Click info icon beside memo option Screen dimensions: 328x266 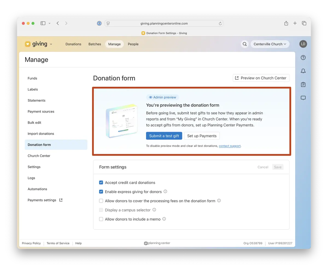pyautogui.click(x=164, y=219)
